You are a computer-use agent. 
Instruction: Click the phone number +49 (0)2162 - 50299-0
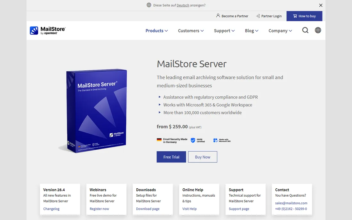291,208
